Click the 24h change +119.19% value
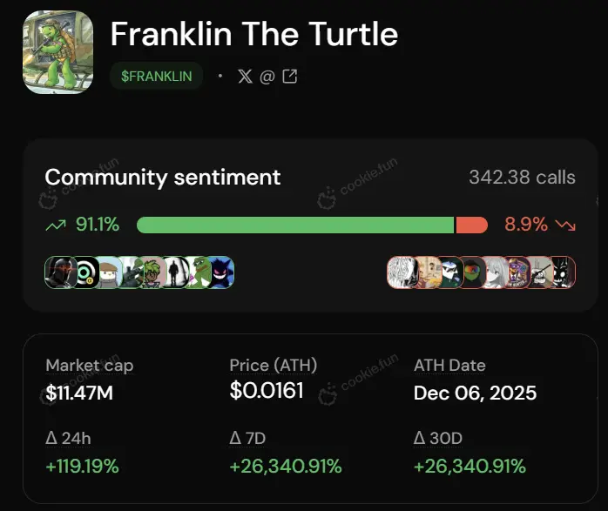608x511 pixels. coord(82,467)
